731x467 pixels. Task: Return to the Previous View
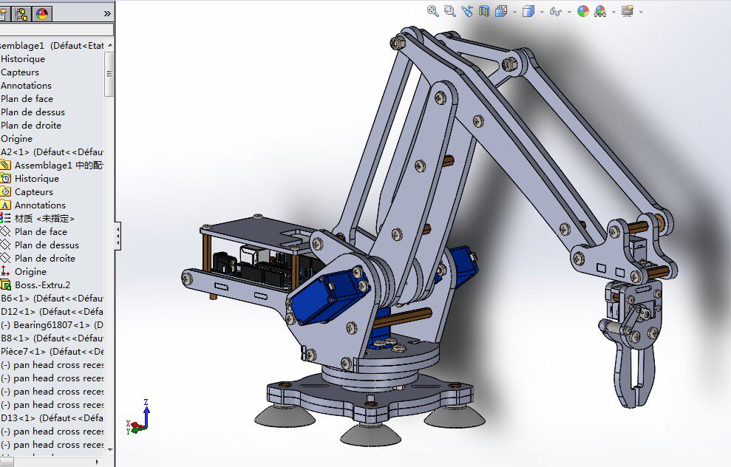(x=466, y=11)
